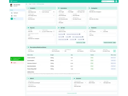Click the Referral section icon
Screen dimensions: 128x96
[x=28, y=78]
